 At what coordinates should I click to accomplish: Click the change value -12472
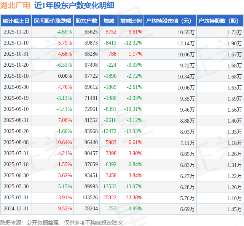[109, 131]
